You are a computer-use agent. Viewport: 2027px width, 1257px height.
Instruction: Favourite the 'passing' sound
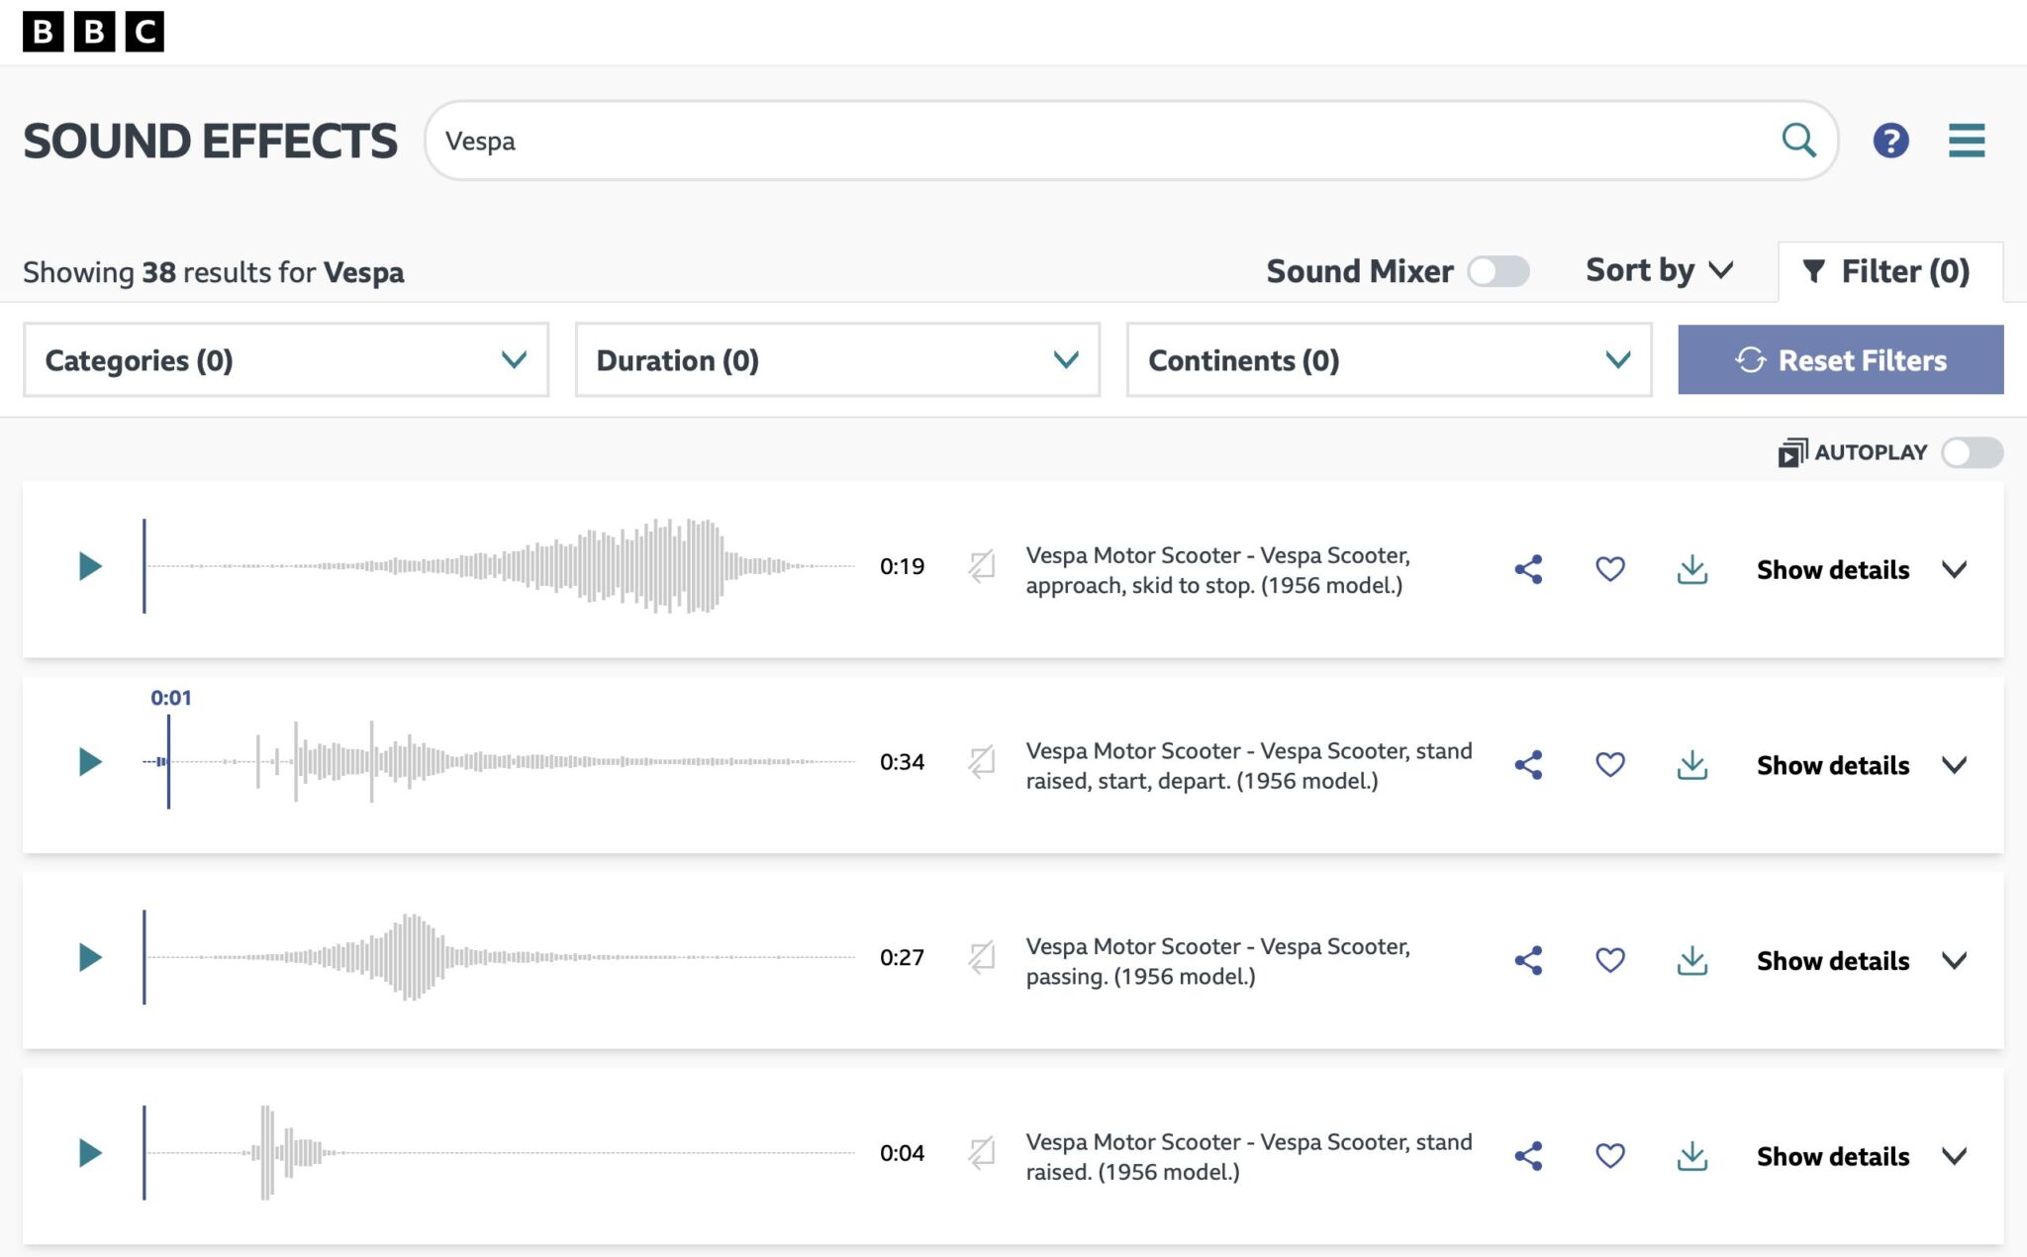click(1610, 960)
